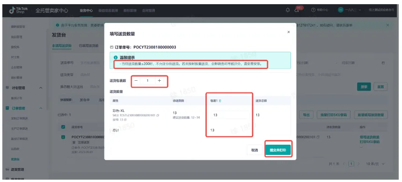Click 订单管理 section icon in sidebar
The image size is (402, 182).
(7, 108)
